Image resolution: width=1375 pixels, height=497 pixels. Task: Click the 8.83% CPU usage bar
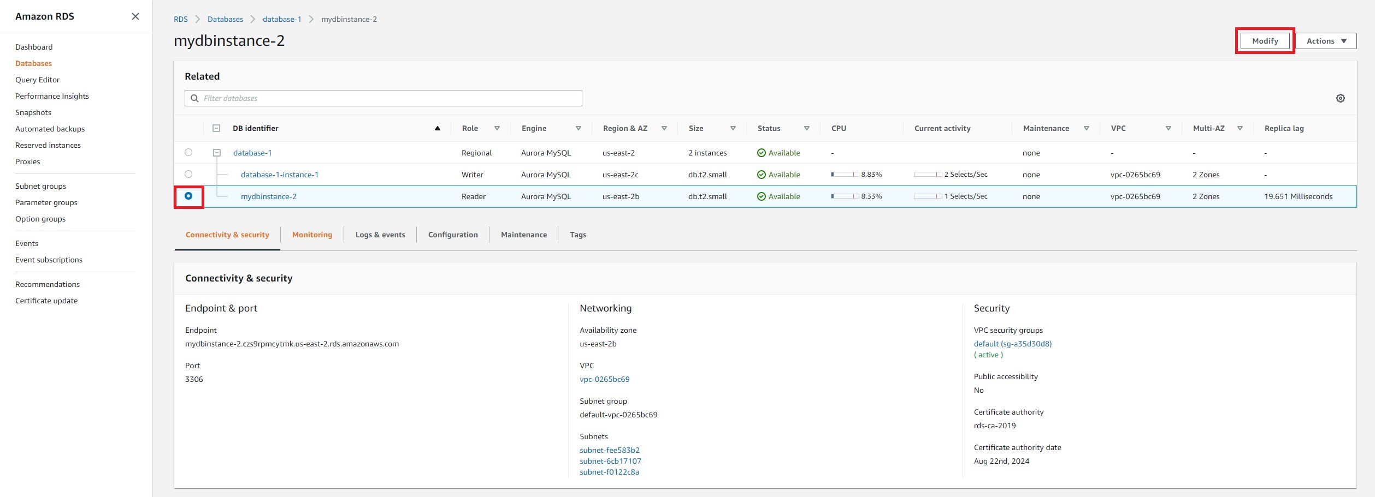coord(845,174)
